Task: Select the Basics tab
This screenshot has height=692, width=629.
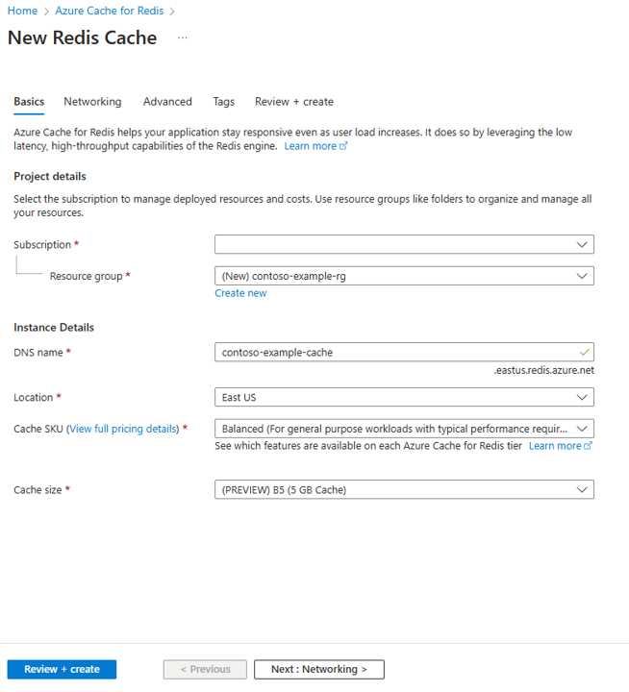Action: click(29, 102)
